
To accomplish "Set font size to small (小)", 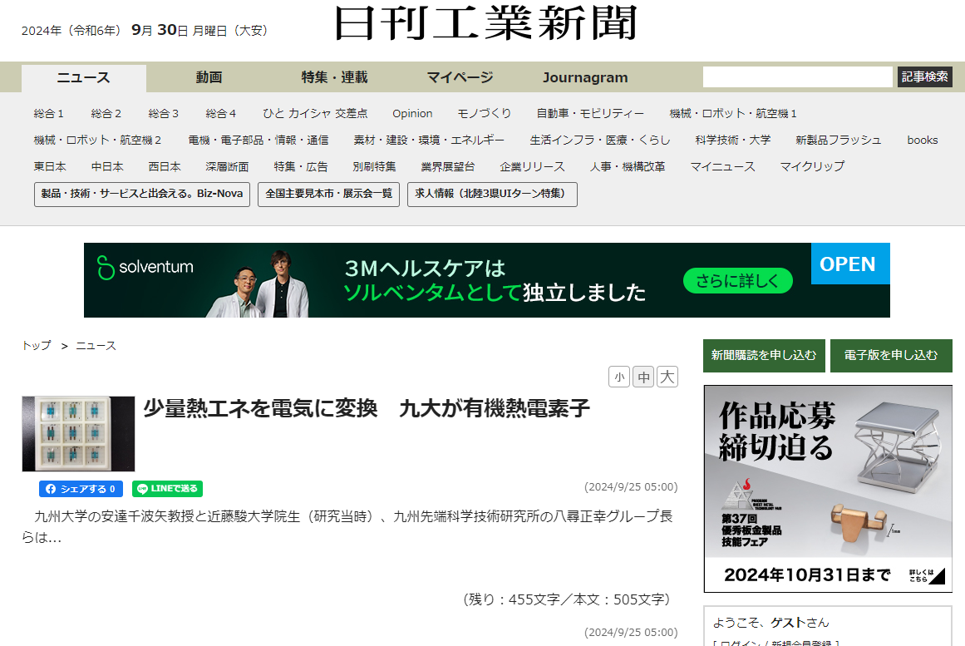I will pos(618,377).
